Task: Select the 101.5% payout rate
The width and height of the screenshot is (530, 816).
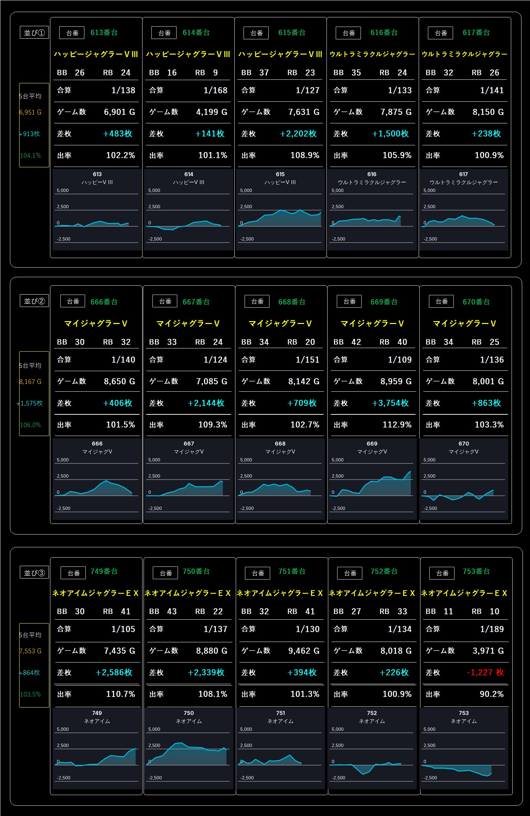Action: (121, 425)
